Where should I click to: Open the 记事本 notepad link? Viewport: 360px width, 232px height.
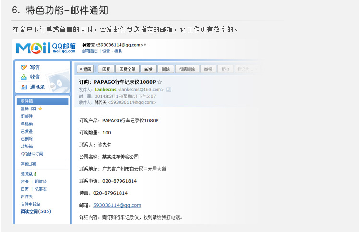pyautogui.click(x=41, y=189)
